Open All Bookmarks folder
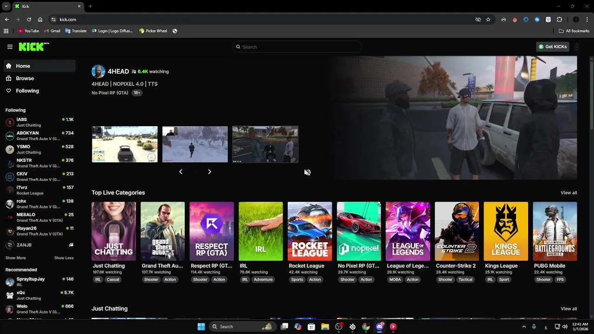This screenshot has height=334, width=594. [x=574, y=31]
